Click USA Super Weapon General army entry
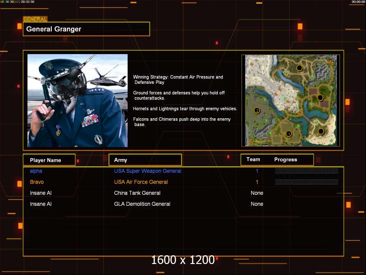The image size is (366, 275). coord(147,171)
